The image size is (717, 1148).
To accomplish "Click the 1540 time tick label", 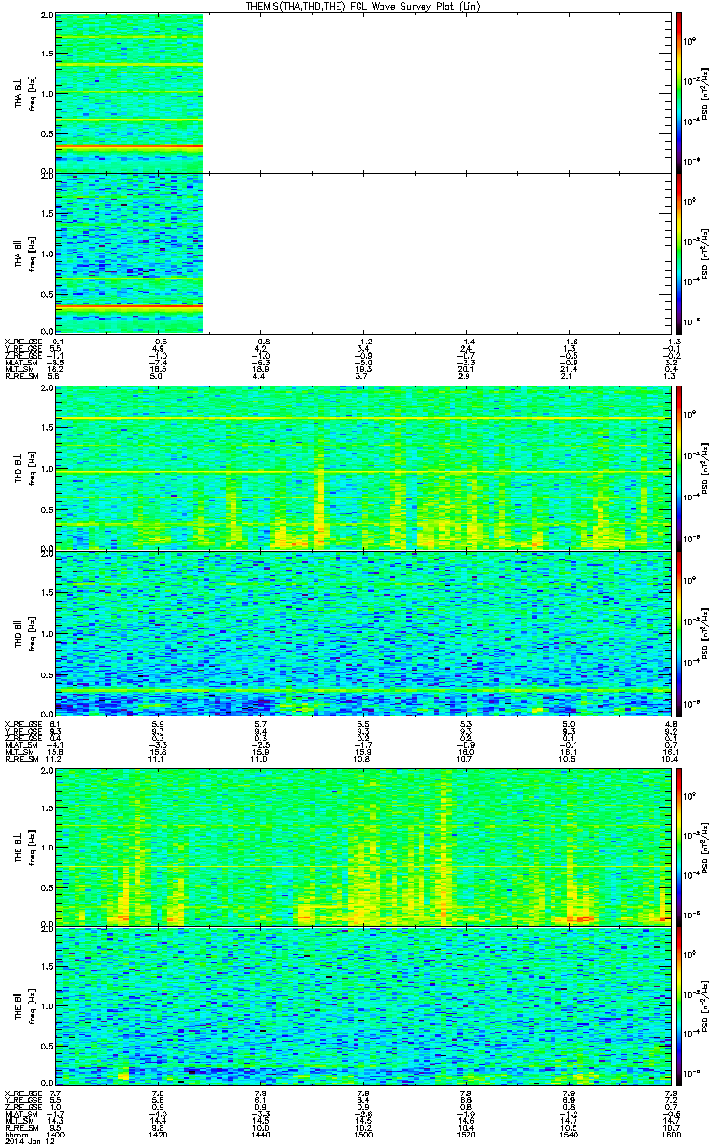I will pos(567,1133).
